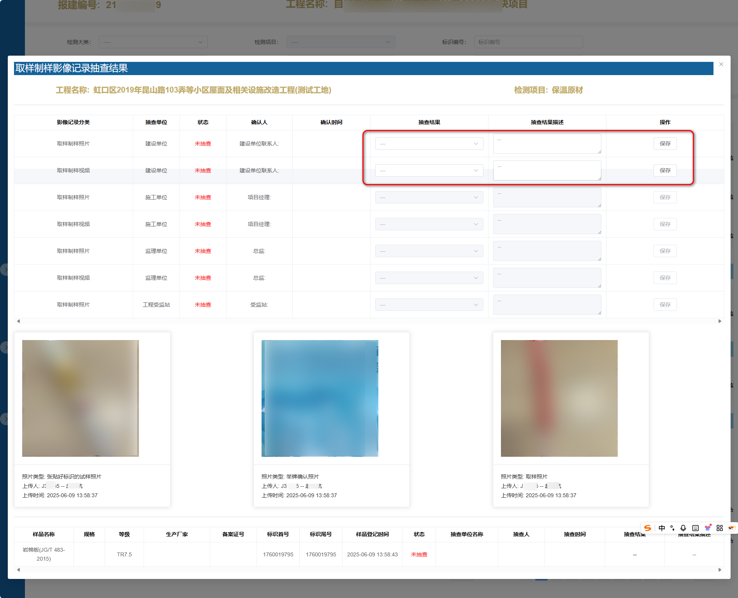
Task: Toggle Chinese/English mode in Sogou toolbar
Action: click(x=662, y=528)
